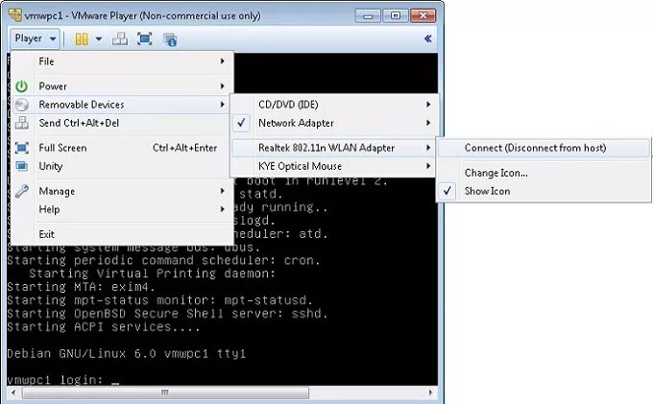Open KYE Optical Mouse submenu
This screenshot has height=404, width=653.
click(332, 166)
